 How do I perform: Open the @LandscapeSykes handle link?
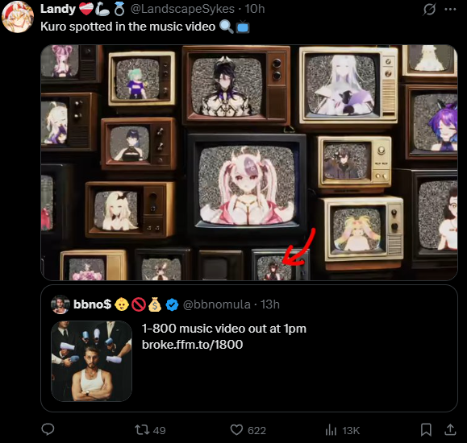[x=182, y=9]
